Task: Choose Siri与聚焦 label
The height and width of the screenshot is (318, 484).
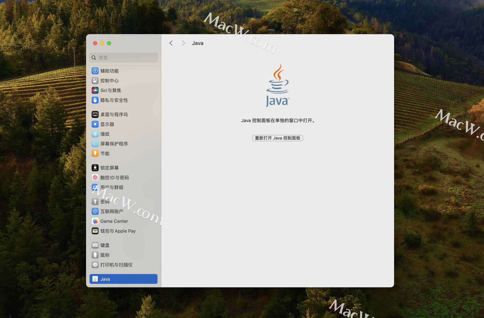Action: tap(111, 90)
